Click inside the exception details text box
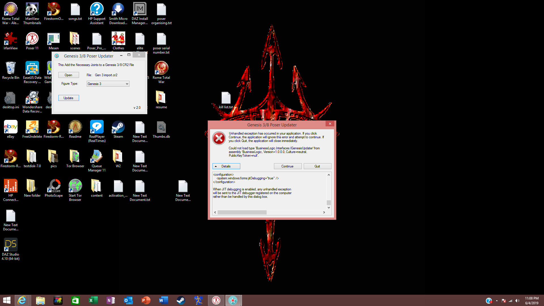The width and height of the screenshot is (544, 306). pyautogui.click(x=269, y=191)
